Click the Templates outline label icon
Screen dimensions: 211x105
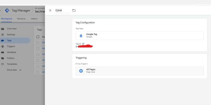tap(3, 64)
